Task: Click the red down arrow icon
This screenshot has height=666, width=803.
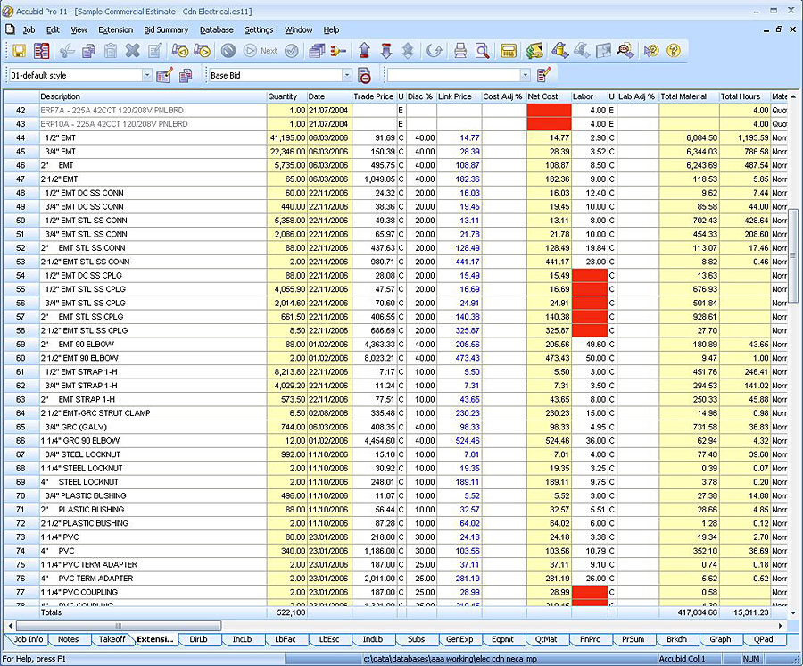Action: point(386,51)
